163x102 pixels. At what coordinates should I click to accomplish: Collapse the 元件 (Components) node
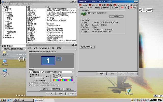click(x=3, y=11)
